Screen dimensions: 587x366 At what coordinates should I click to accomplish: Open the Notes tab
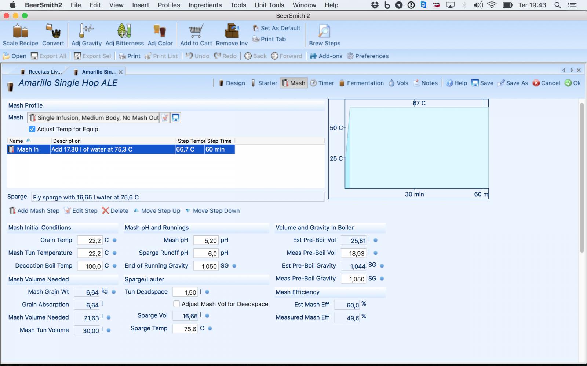click(425, 83)
